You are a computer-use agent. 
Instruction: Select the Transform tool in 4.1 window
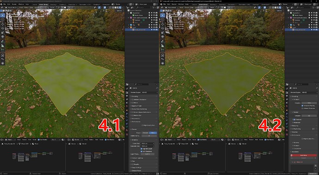[x=3, y=36]
